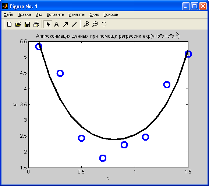Image resolution: width=209 pixels, height=186 pixels.
Task: Open the Утилиты menu
Action: tap(77, 14)
